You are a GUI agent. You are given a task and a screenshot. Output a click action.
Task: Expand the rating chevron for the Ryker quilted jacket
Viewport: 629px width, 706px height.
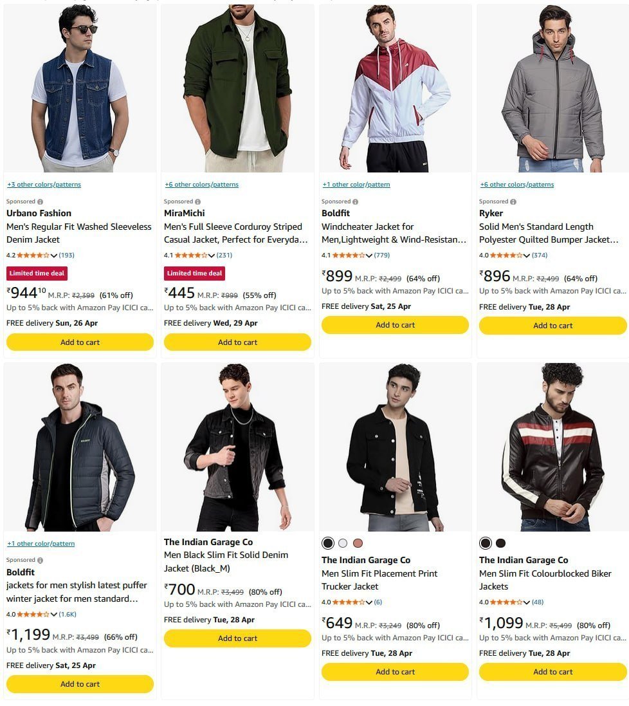pyautogui.click(x=526, y=255)
